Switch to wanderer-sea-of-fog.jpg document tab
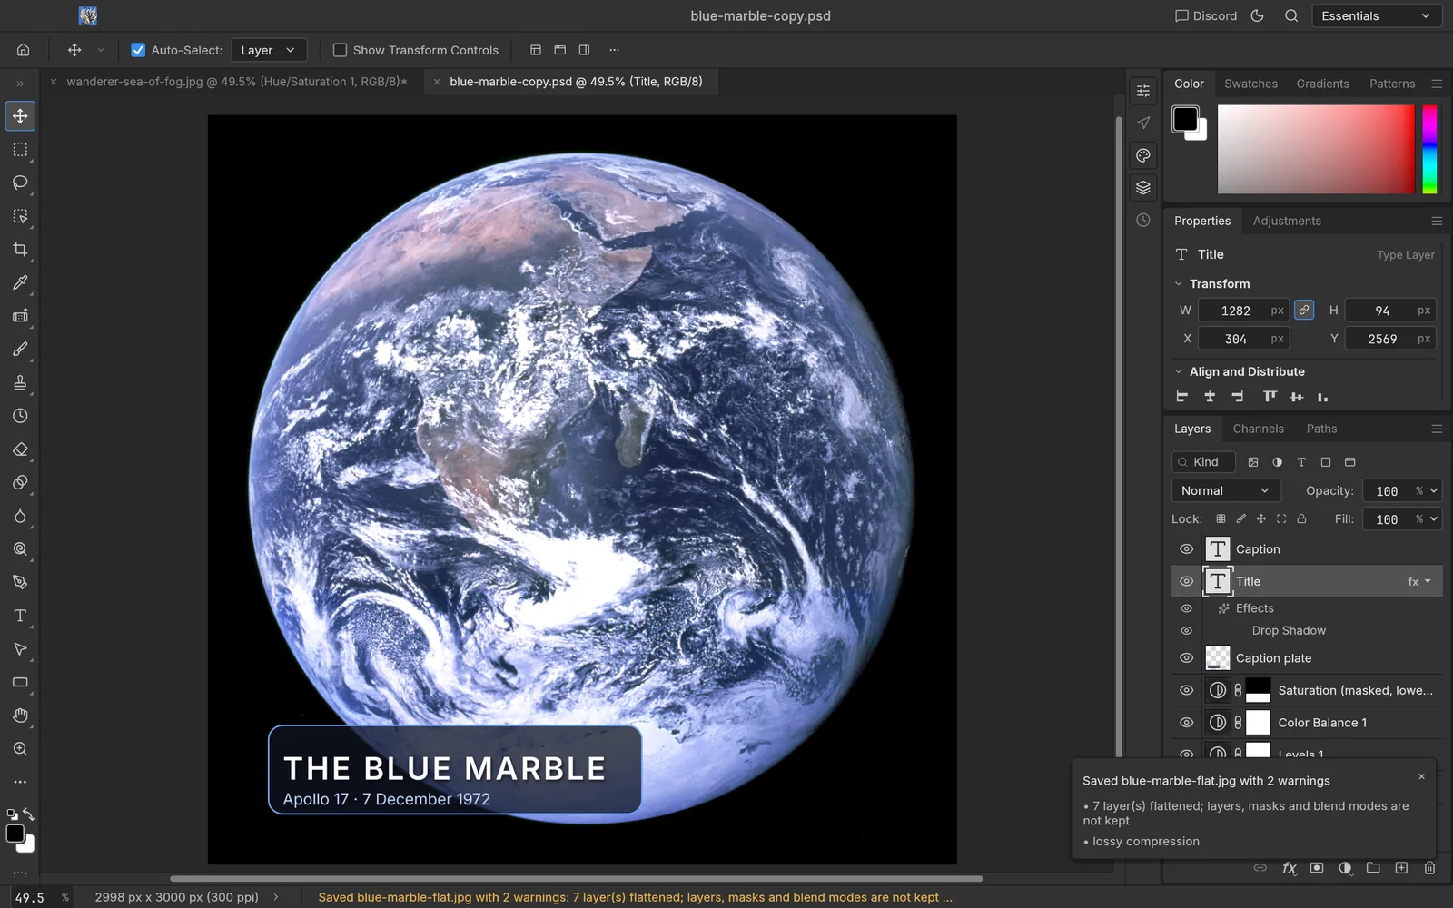The width and height of the screenshot is (1453, 908). pos(236,82)
